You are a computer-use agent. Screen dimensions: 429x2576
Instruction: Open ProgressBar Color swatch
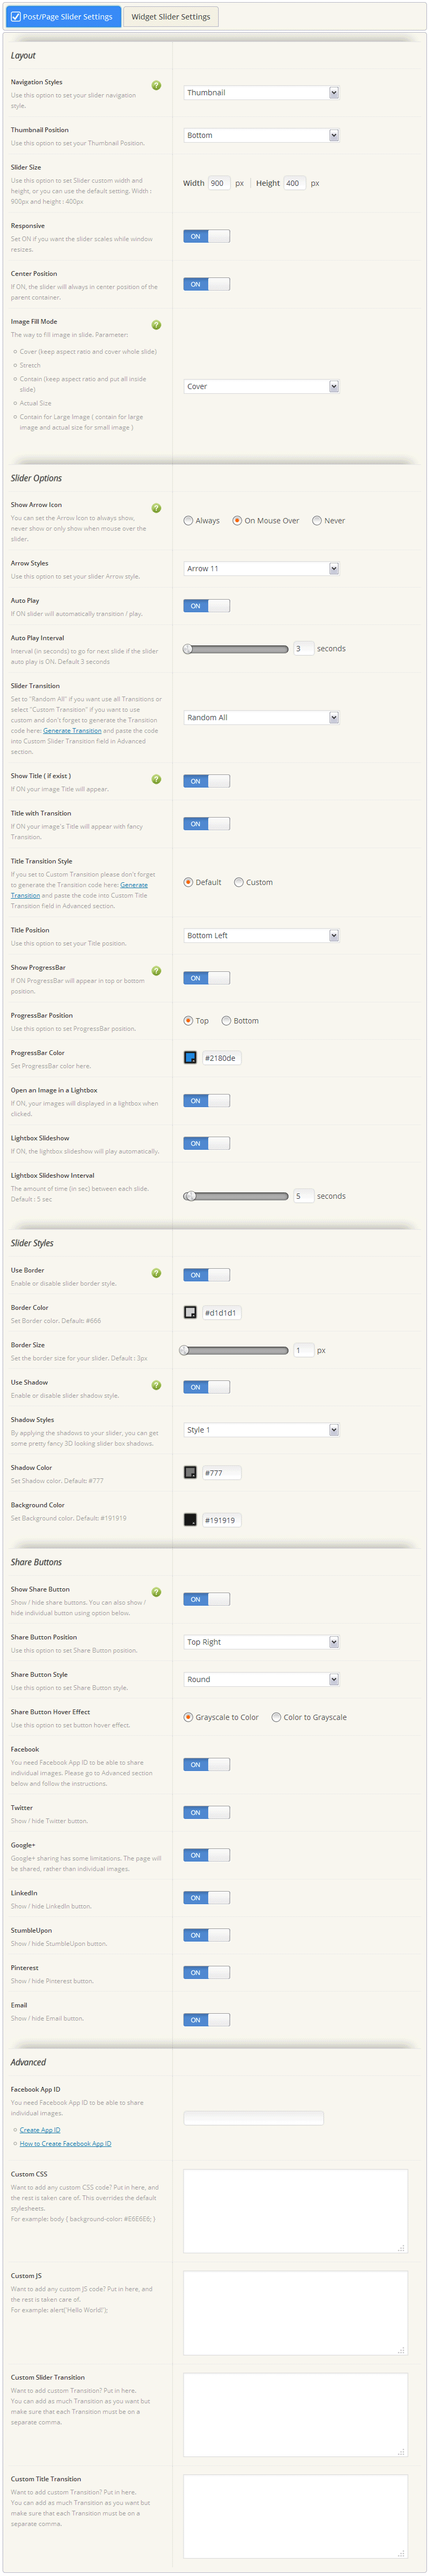[x=190, y=1058]
